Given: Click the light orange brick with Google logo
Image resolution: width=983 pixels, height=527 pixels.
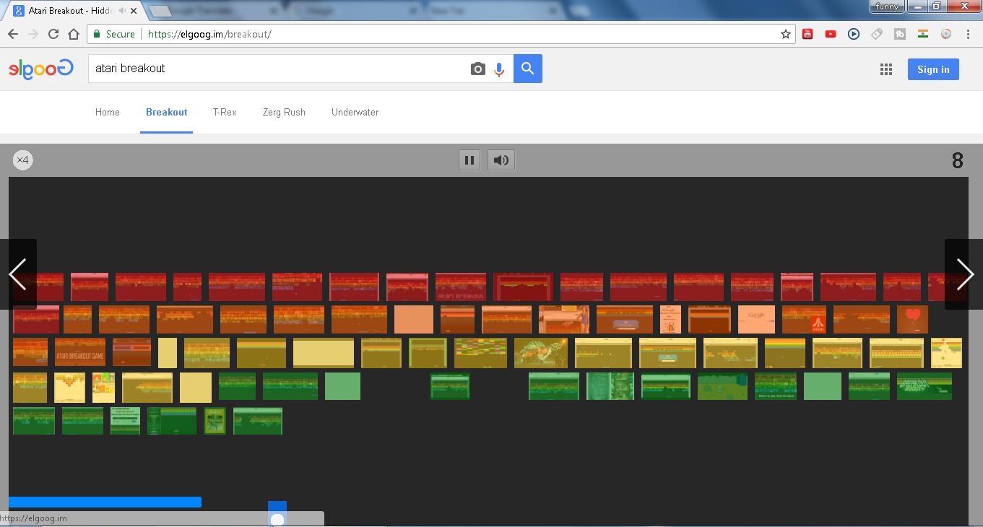Looking at the screenshot, I should [756, 319].
